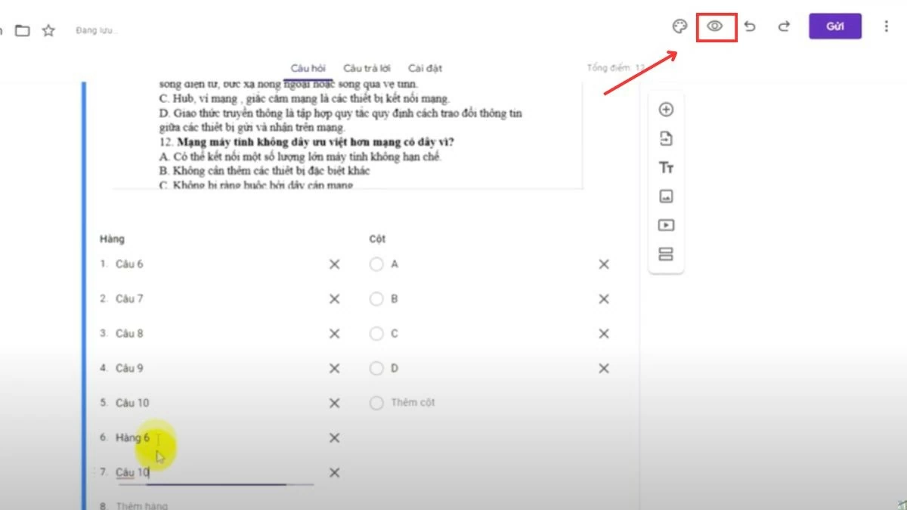Click the undo arrow icon
The height and width of the screenshot is (510, 907).
(749, 26)
